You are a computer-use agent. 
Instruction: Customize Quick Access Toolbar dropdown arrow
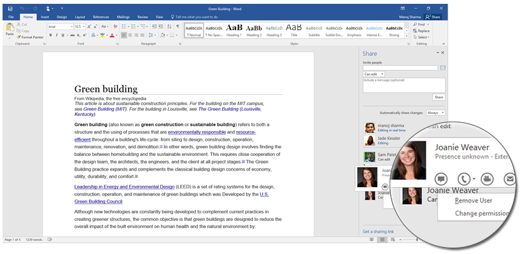pyautogui.click(x=62, y=8)
